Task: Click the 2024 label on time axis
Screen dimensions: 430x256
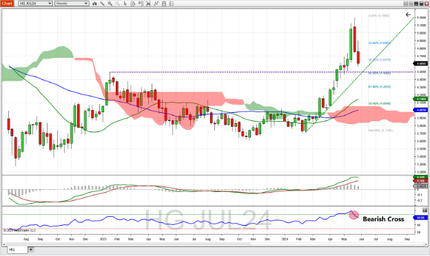Action: coord(285,239)
